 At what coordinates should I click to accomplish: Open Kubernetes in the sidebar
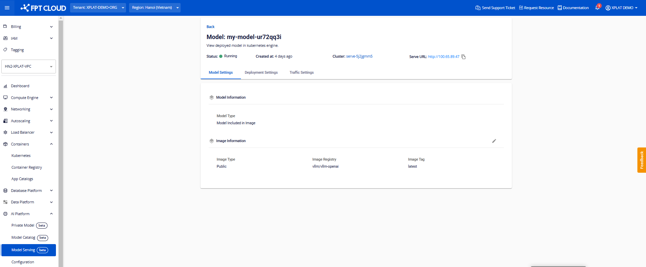click(21, 156)
